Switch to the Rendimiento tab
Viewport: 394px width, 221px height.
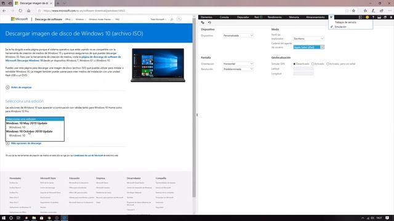275,17
